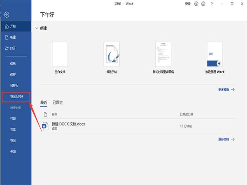Click the smiley feedback face icon
Screen dimensions: 247x185
[196, 4]
